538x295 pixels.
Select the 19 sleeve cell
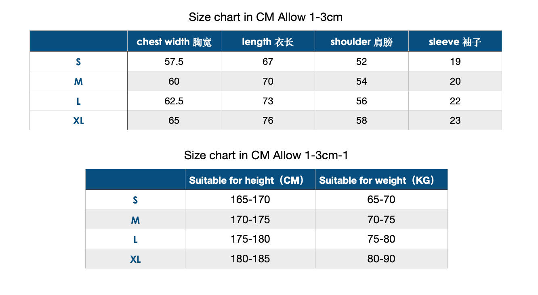455,62
